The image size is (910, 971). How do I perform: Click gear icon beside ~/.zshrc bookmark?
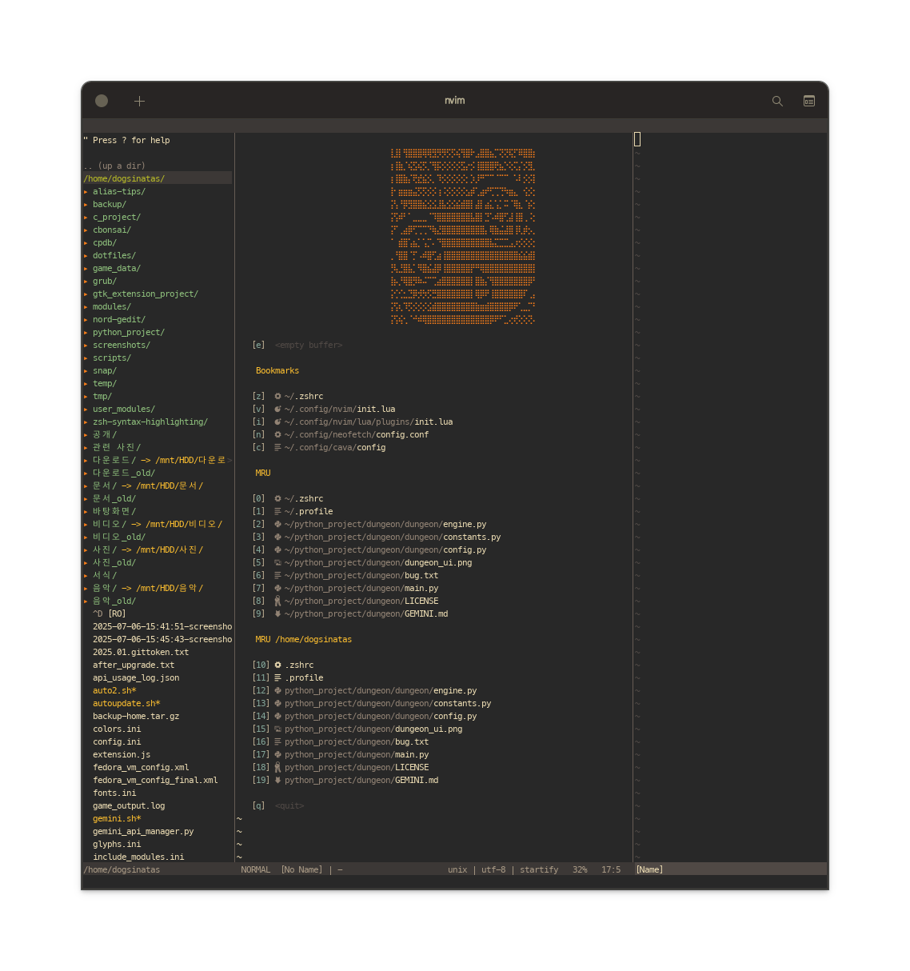[277, 396]
